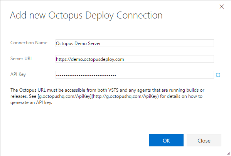
Task: Dismiss dialog with the X icon
Action: 222,7
